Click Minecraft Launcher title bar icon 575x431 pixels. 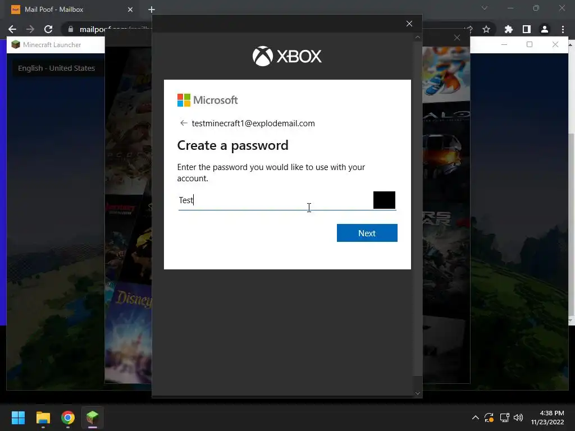point(15,45)
